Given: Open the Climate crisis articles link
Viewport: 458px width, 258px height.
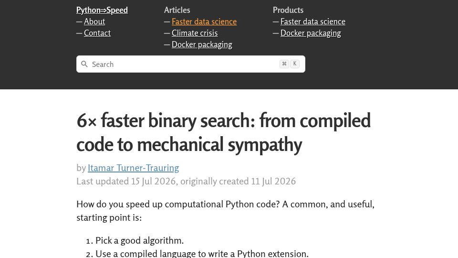Looking at the screenshot, I should 195,33.
